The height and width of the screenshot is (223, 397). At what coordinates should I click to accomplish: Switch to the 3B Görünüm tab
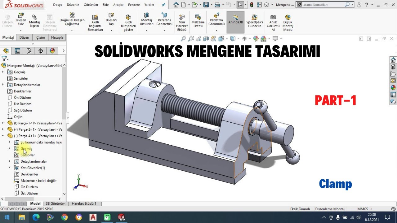point(56,203)
